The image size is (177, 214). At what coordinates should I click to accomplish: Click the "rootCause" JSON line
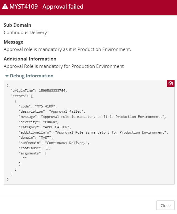pos(35,148)
